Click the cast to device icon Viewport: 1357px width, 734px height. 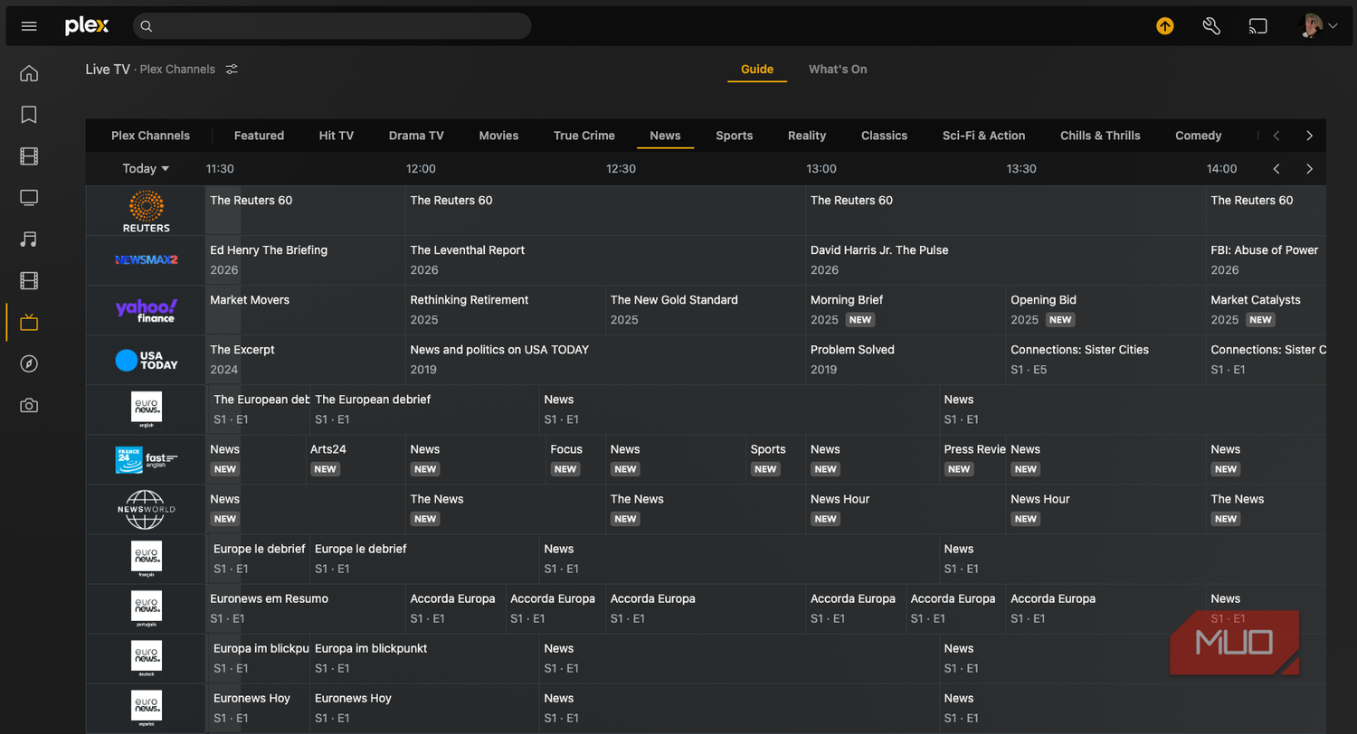(x=1258, y=26)
